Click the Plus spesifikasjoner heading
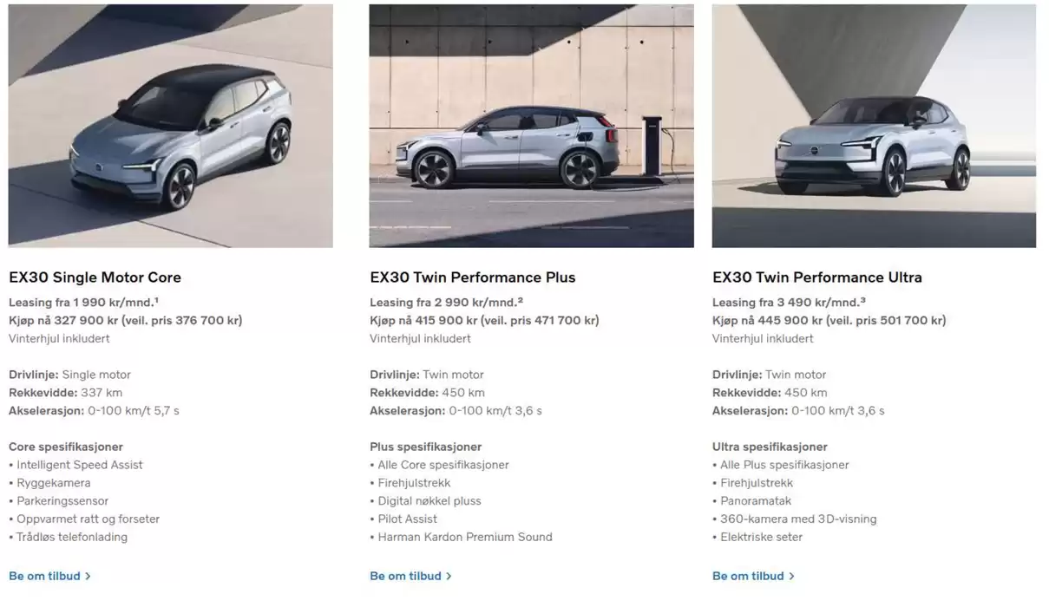Viewport: 1049px width, 607px height. 425,447
